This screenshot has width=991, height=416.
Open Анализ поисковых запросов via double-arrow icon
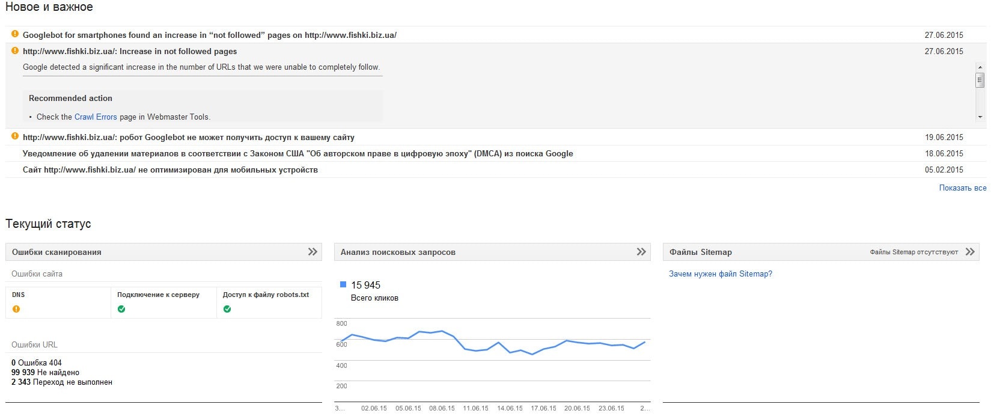641,252
